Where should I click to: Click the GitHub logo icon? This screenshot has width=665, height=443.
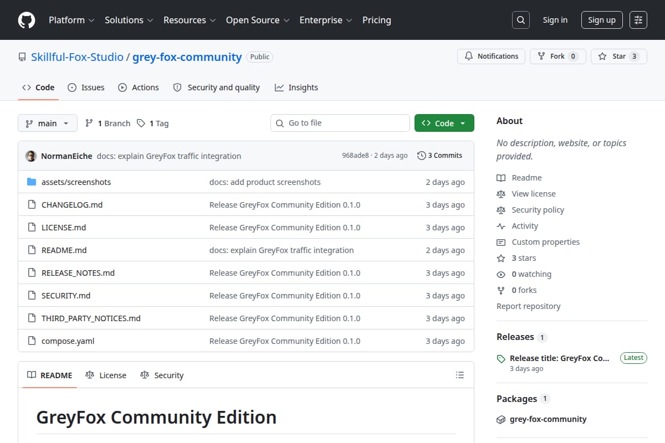pos(27,20)
